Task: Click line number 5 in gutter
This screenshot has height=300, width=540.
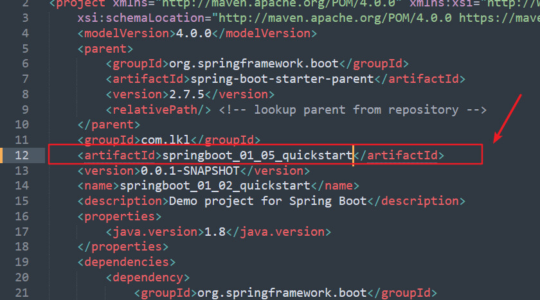Action: pyautogui.click(x=25, y=49)
